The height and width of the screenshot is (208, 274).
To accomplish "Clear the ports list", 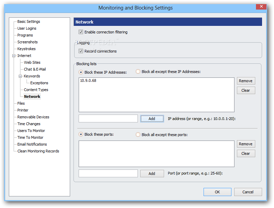I will 246,153.
